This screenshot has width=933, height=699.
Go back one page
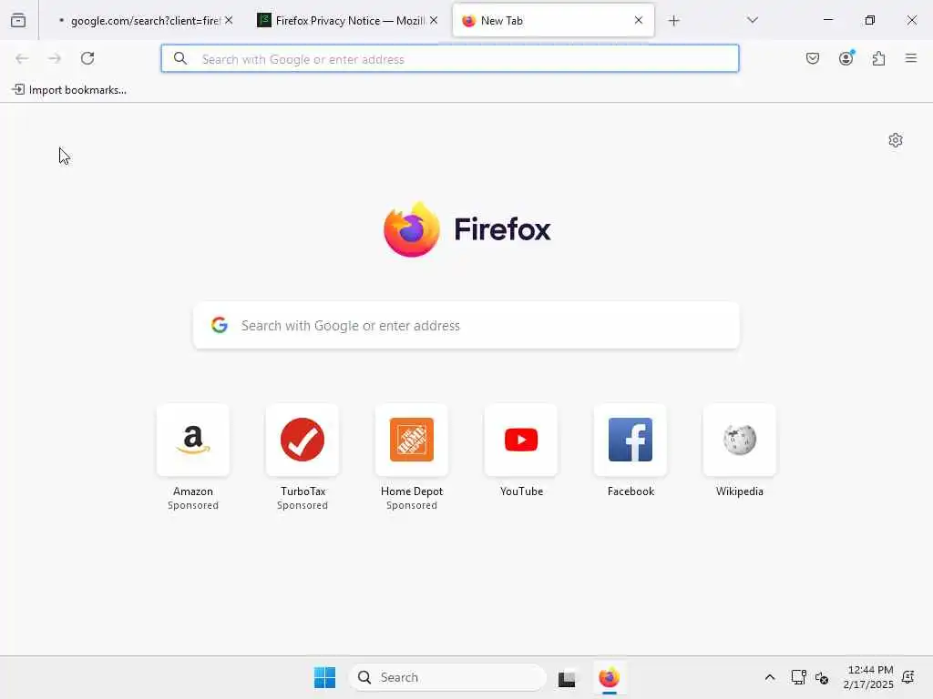click(x=22, y=58)
